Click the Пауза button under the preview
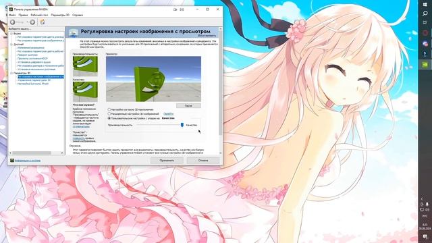 click(x=188, y=105)
